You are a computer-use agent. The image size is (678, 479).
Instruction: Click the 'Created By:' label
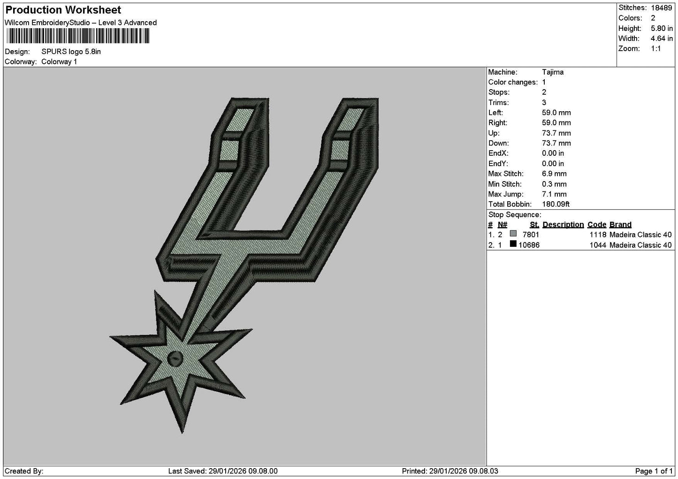click(x=24, y=471)
